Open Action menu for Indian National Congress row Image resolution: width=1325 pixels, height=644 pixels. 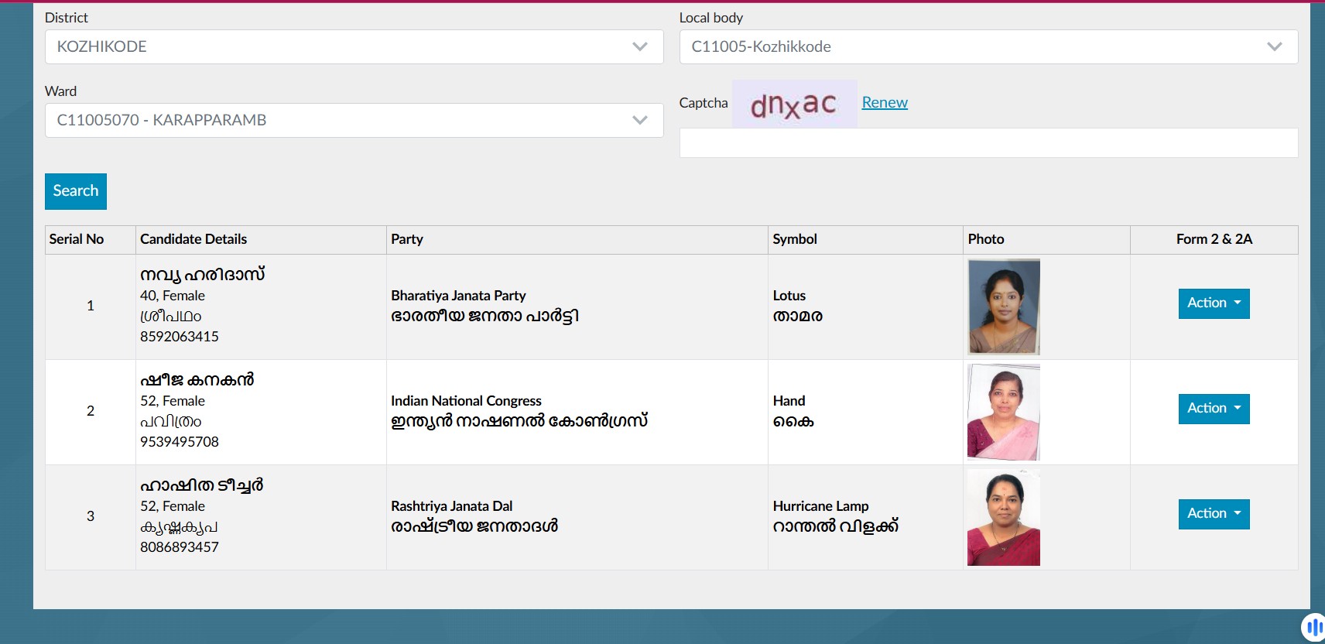click(x=1213, y=409)
